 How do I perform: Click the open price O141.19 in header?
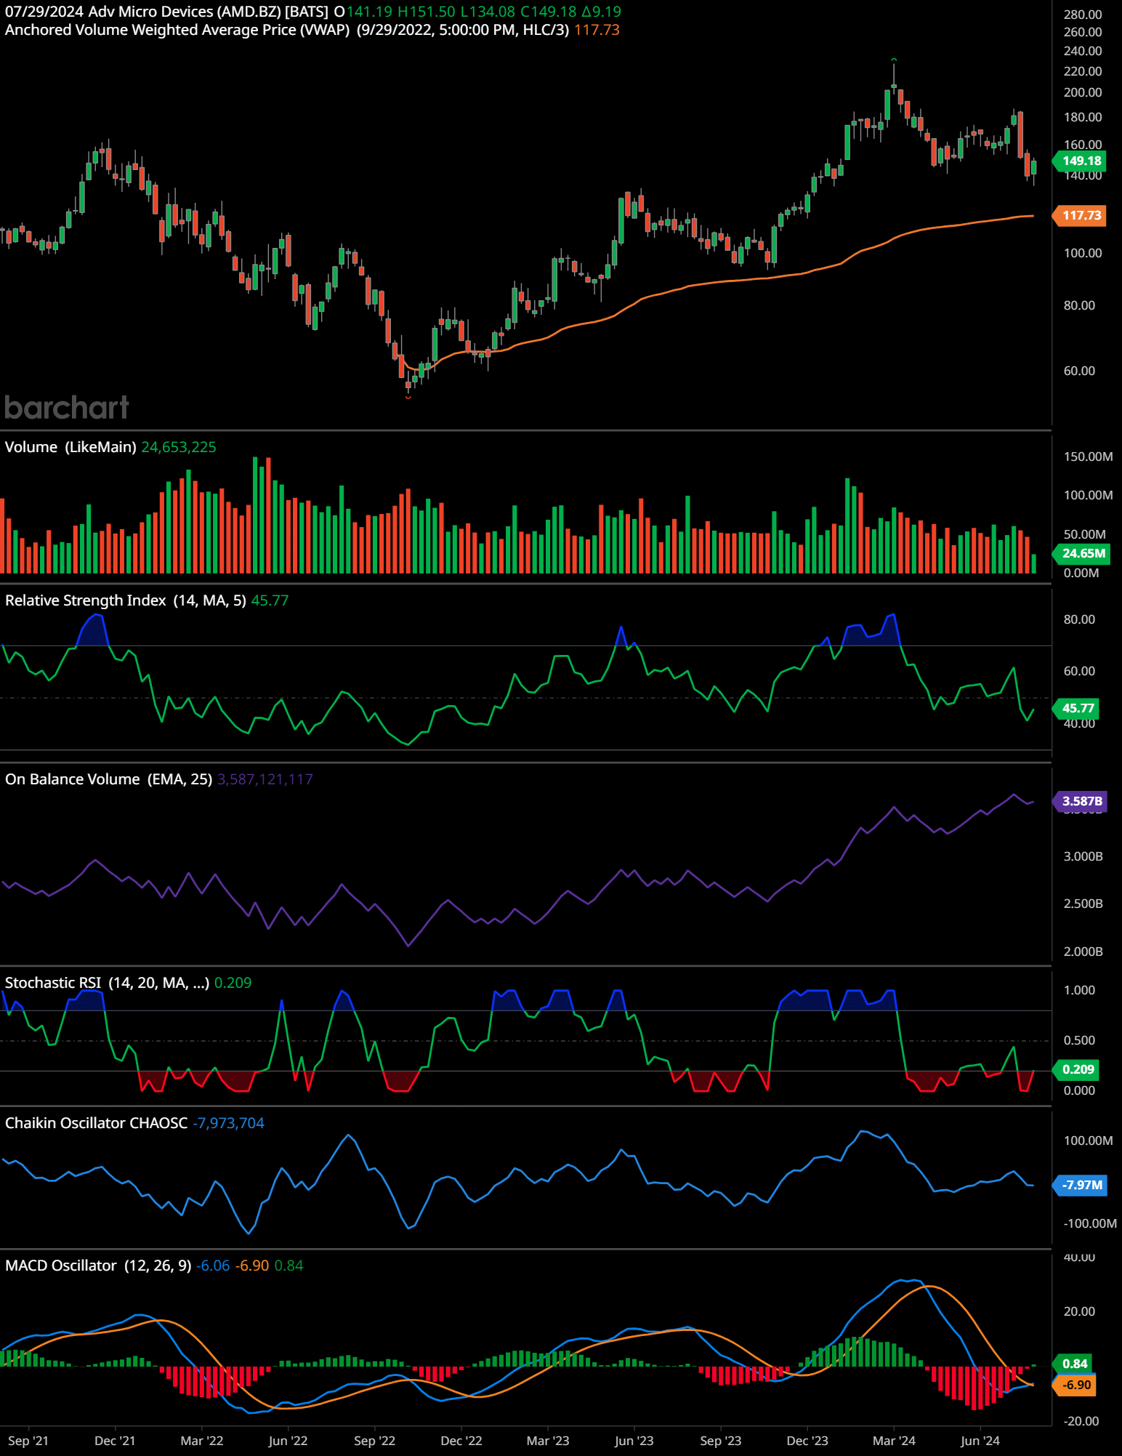click(363, 12)
